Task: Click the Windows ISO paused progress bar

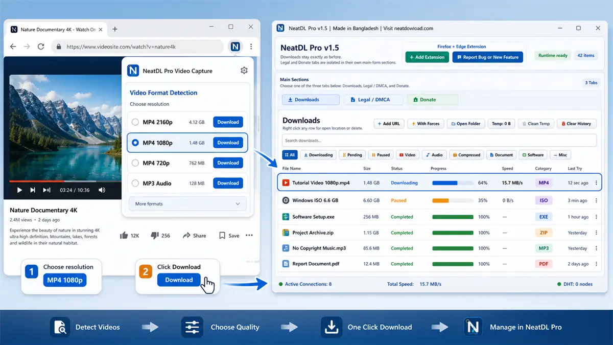Action: pyautogui.click(x=452, y=201)
